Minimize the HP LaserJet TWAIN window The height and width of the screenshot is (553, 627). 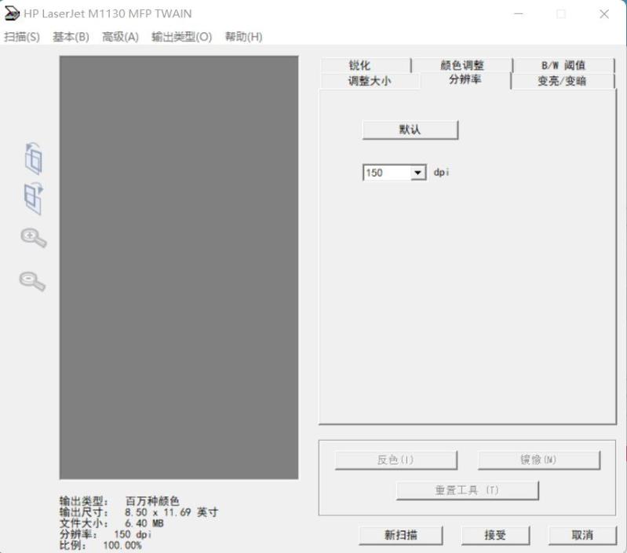coord(519,14)
